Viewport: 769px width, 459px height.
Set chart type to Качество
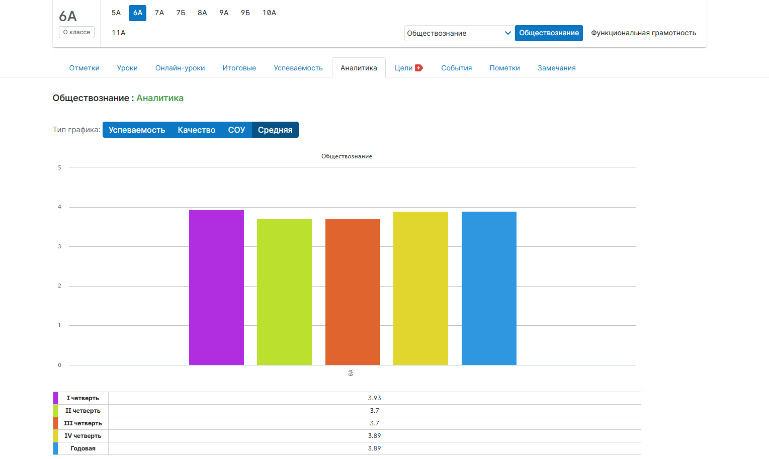(x=197, y=130)
